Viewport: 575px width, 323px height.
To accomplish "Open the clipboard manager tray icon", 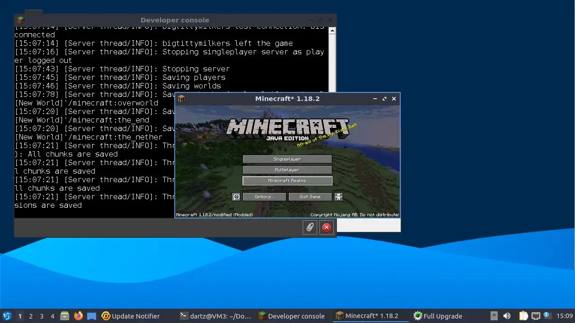I will pyautogui.click(x=523, y=316).
